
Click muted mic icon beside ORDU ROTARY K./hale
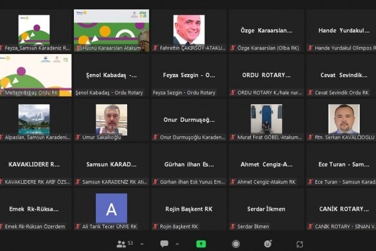pos(233,93)
